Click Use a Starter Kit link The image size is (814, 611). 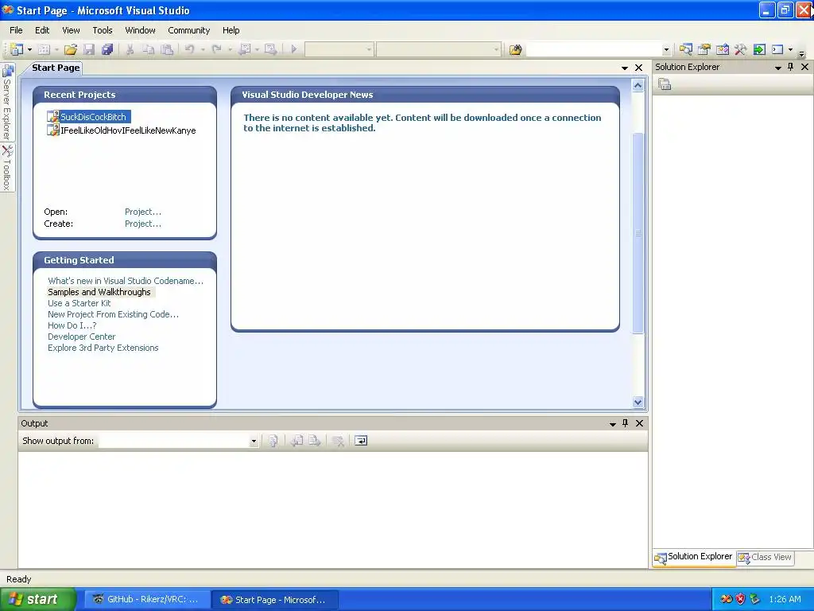[x=79, y=303]
